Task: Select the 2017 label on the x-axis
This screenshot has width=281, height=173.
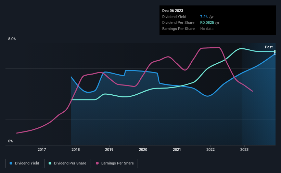Action: 42,150
